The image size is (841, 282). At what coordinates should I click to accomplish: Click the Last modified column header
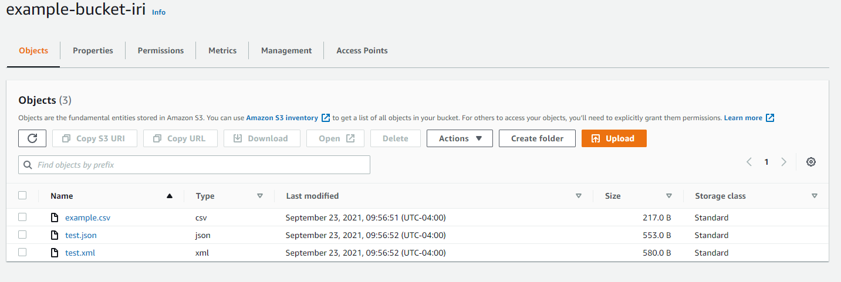(x=312, y=196)
